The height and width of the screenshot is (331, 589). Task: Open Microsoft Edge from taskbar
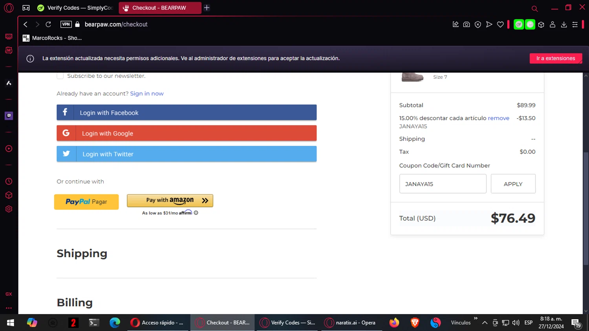(115, 323)
